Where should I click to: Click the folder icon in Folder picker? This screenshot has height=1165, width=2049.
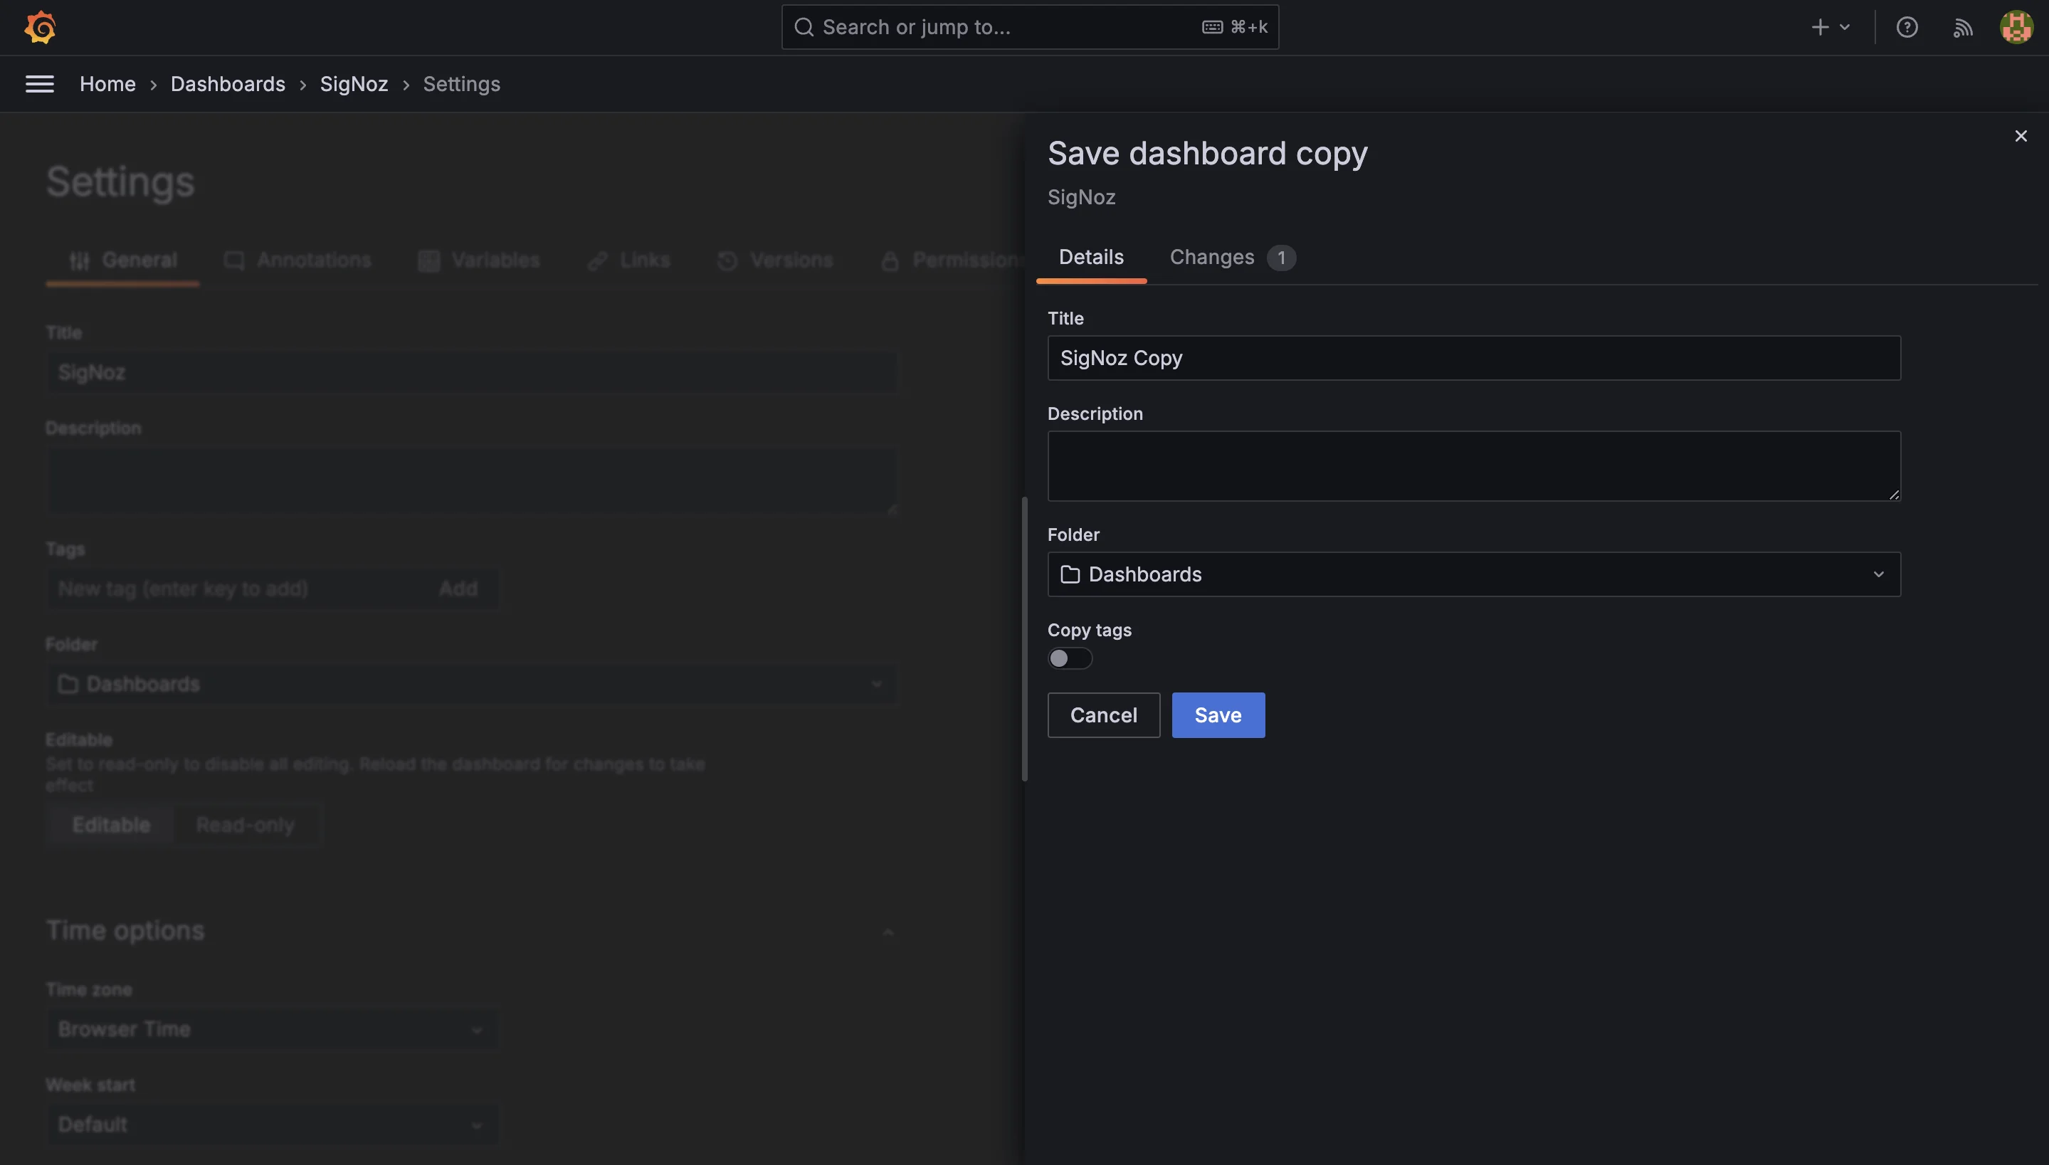1070,574
